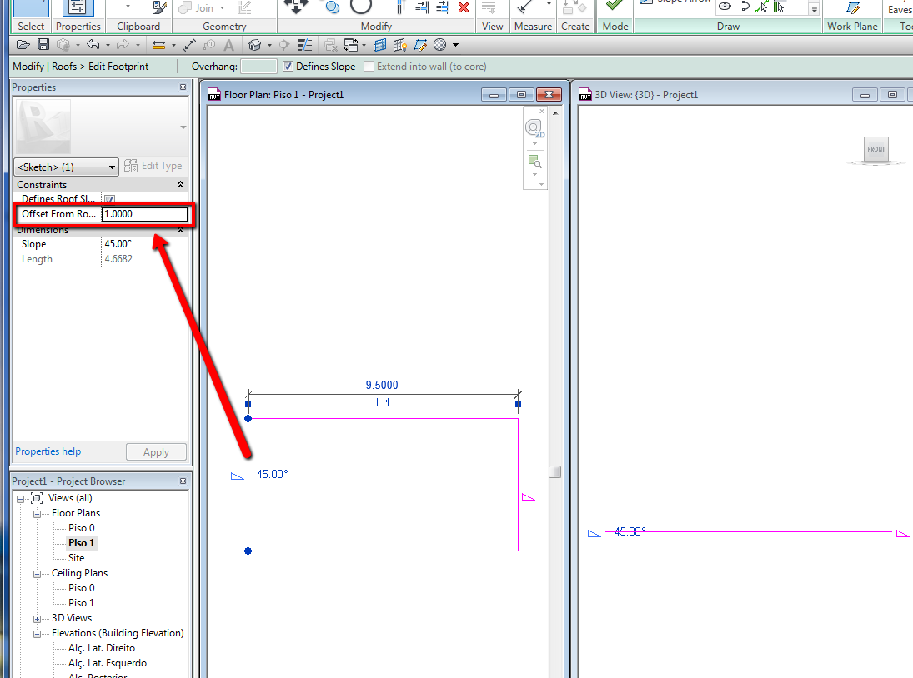This screenshot has width=913, height=678.
Task: Click the Thin Lines toolbar icon
Action: coord(306,44)
